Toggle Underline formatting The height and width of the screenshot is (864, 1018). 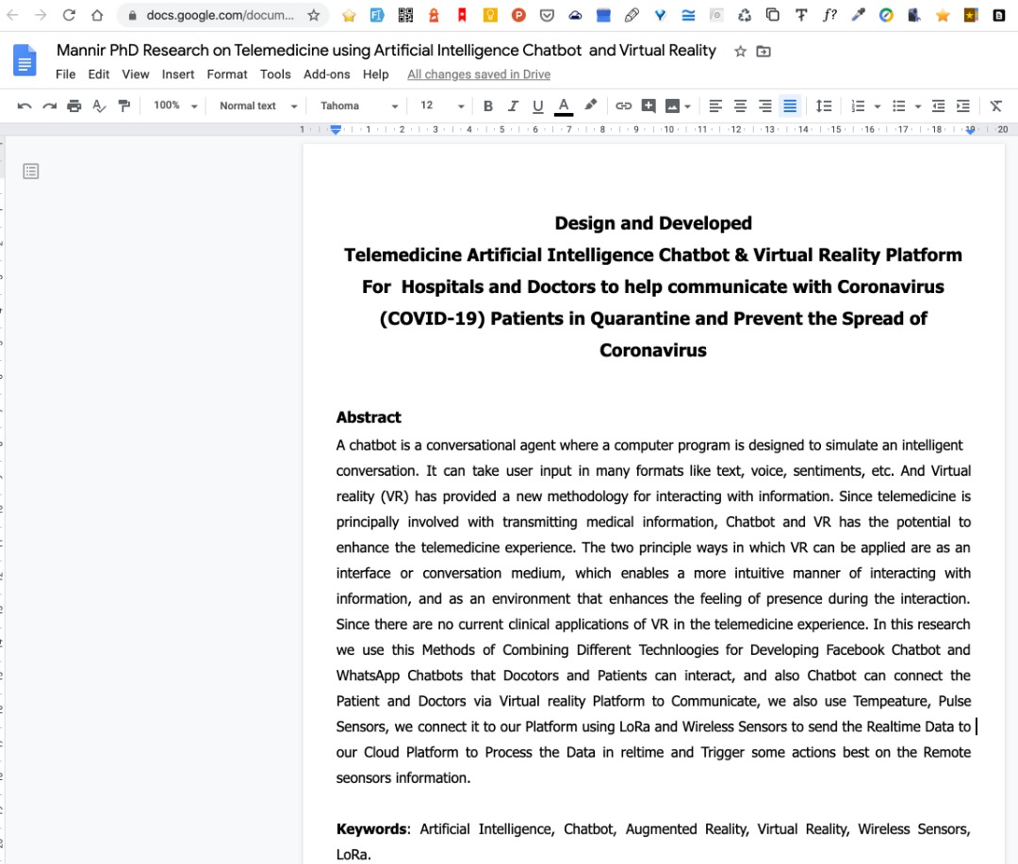coord(537,106)
